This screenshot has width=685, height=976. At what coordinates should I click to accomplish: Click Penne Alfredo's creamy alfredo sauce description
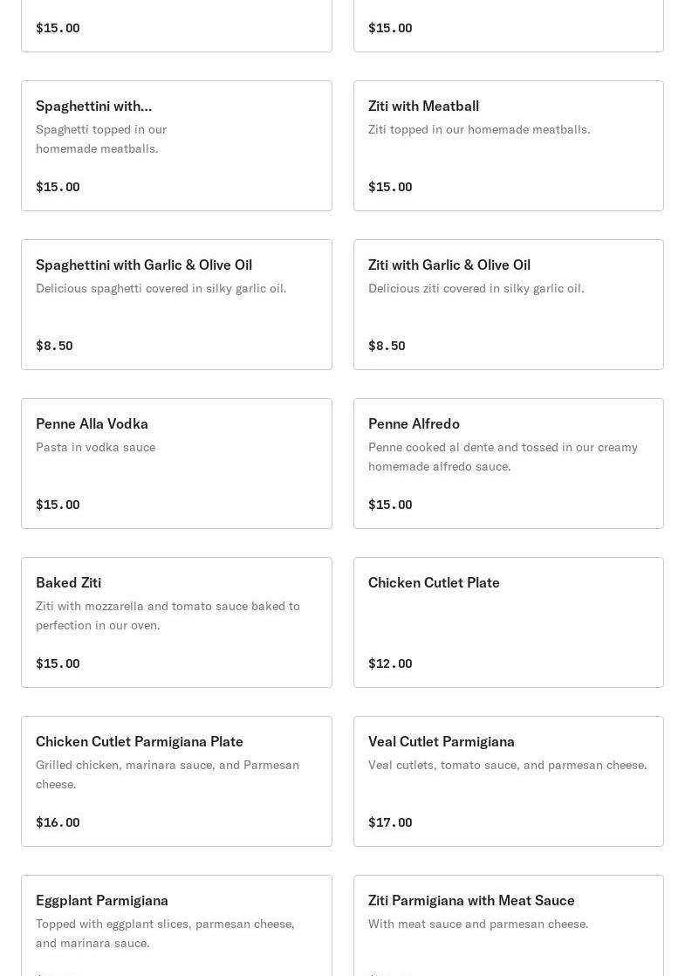pos(503,457)
